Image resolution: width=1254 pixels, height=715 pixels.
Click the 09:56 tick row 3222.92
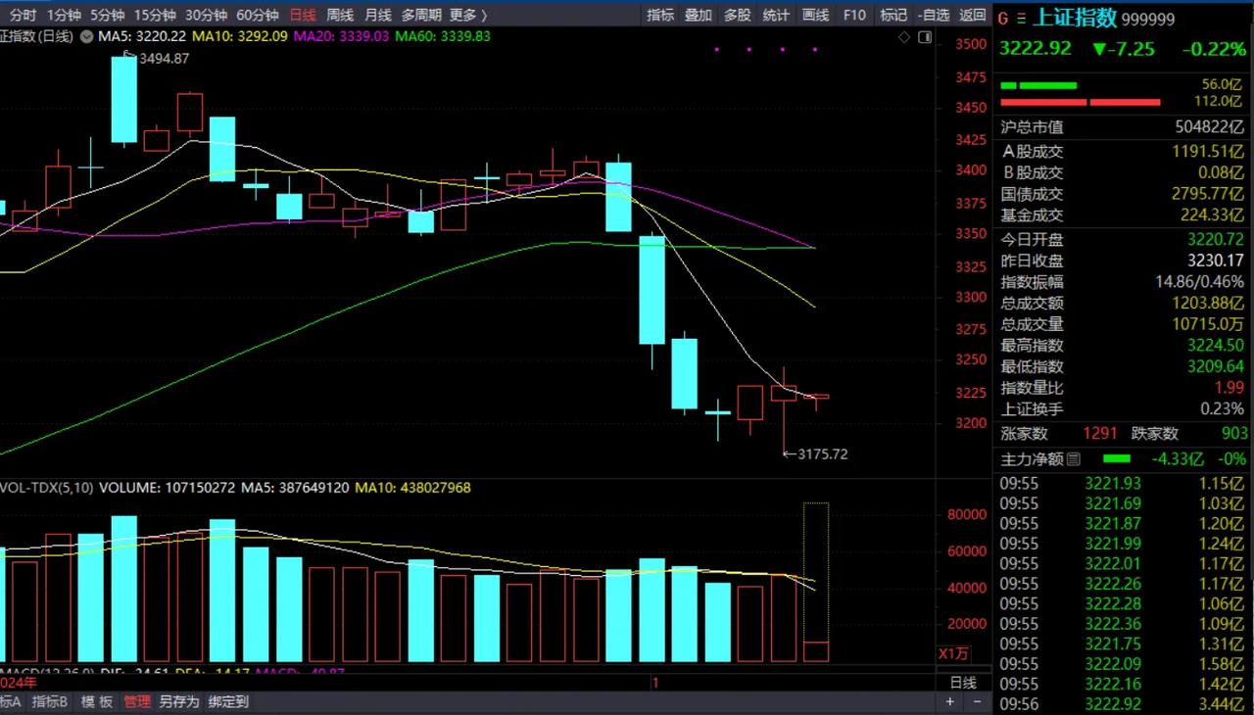coord(1122,703)
